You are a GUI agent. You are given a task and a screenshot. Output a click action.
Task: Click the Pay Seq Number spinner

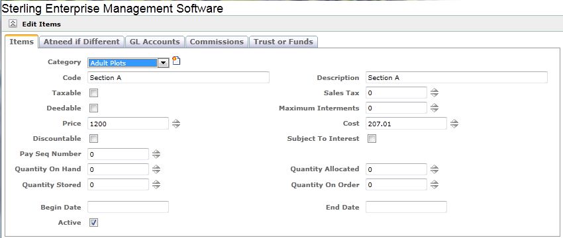pyautogui.click(x=156, y=154)
